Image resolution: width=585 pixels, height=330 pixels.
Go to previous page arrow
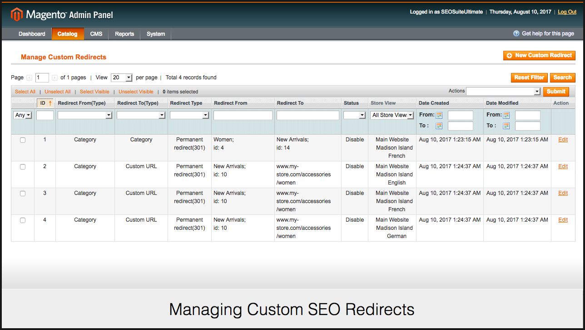pyautogui.click(x=30, y=78)
